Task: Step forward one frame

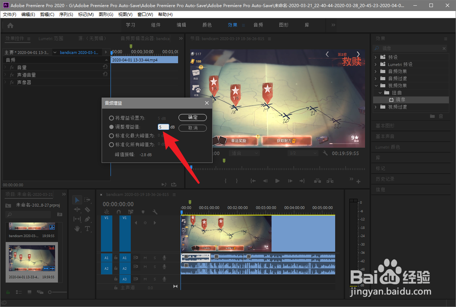Action: [x=290, y=181]
